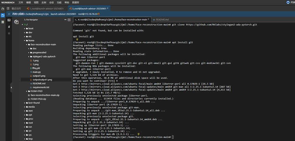Select requirements.txt file
295x141 pixels.
click(x=41, y=88)
